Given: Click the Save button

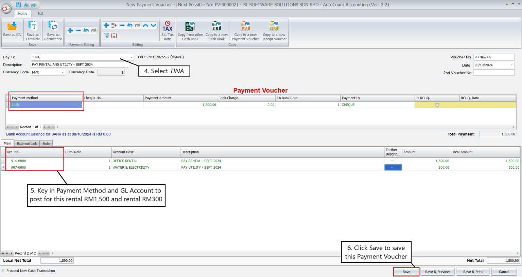Looking at the screenshot, I should point(406,272).
